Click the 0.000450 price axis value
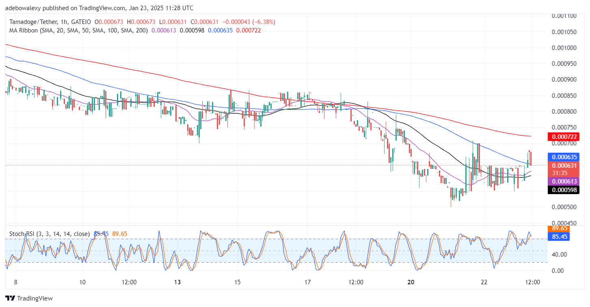Image resolution: width=590 pixels, height=307 pixels. [x=564, y=223]
